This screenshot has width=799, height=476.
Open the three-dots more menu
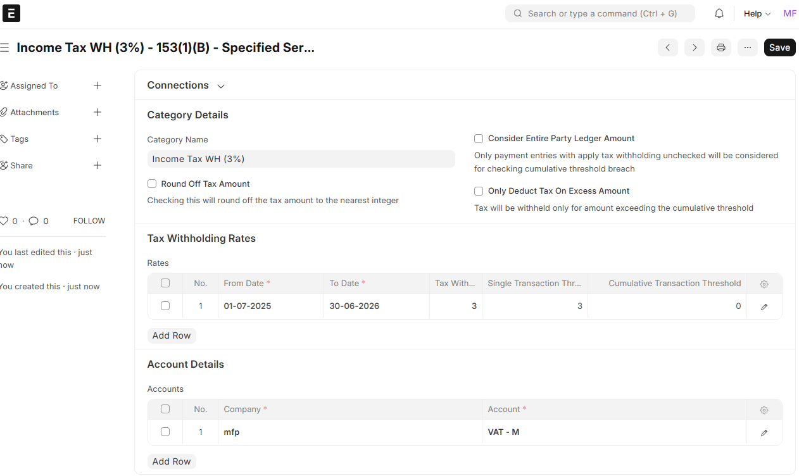click(x=748, y=47)
